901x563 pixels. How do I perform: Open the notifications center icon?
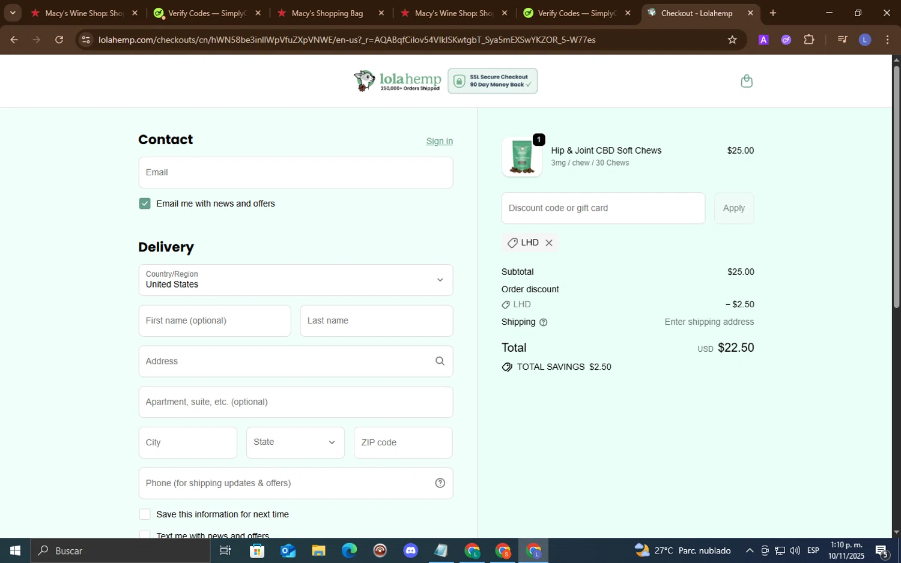click(882, 550)
